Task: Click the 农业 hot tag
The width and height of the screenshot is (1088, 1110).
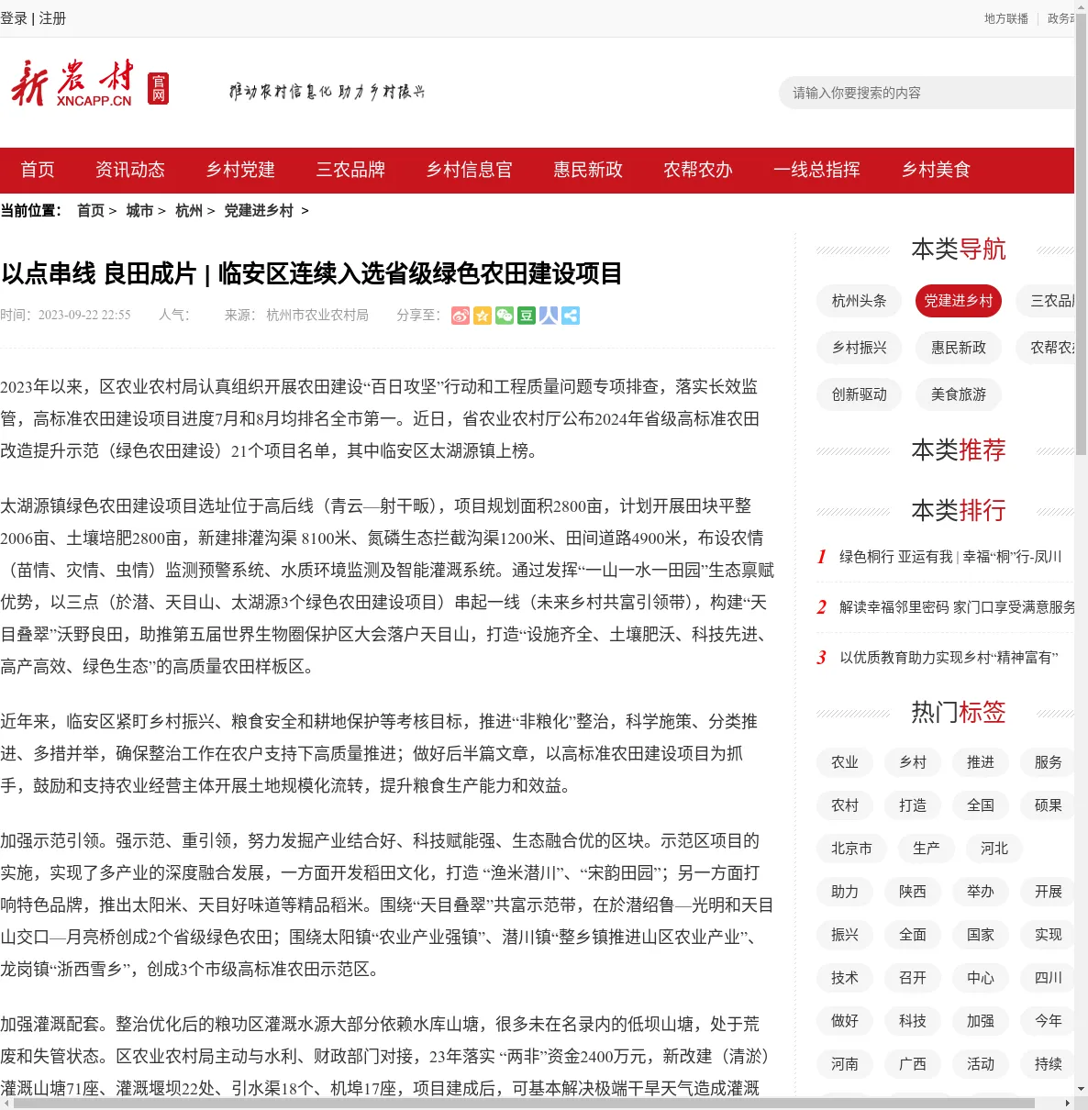Action: [x=845, y=762]
